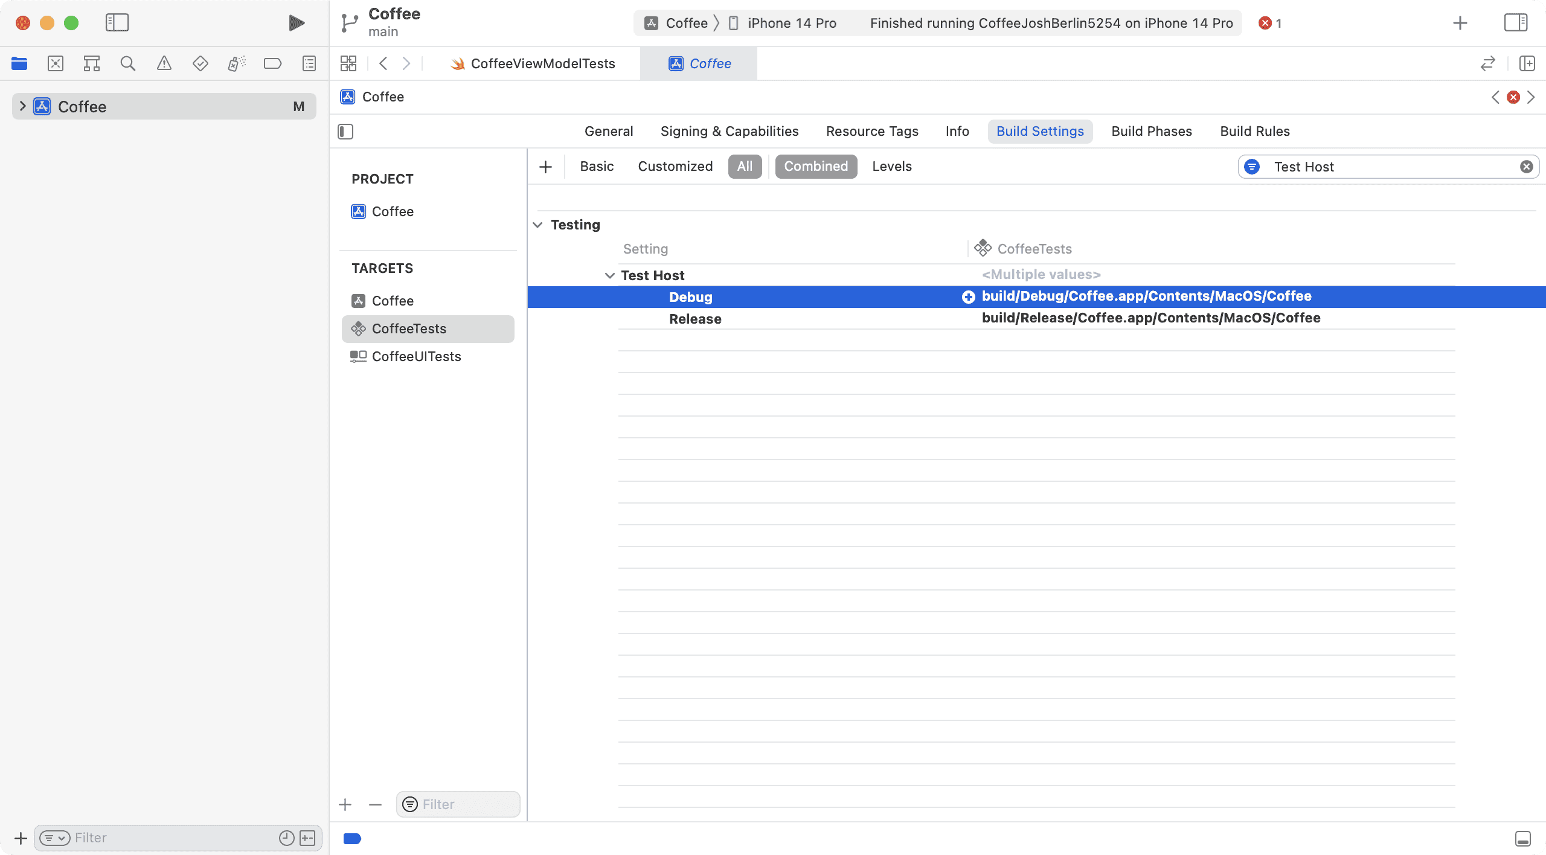Expand the Coffee project in navigator
The width and height of the screenshot is (1546, 855).
22,106
